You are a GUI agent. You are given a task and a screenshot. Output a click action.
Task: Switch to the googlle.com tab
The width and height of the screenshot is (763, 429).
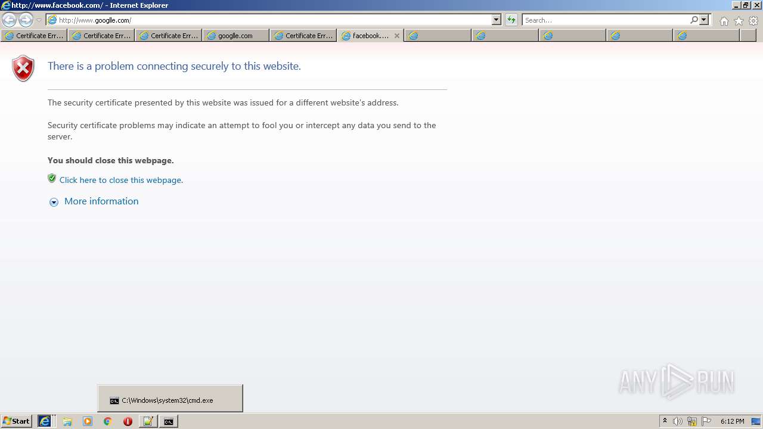[x=235, y=36]
